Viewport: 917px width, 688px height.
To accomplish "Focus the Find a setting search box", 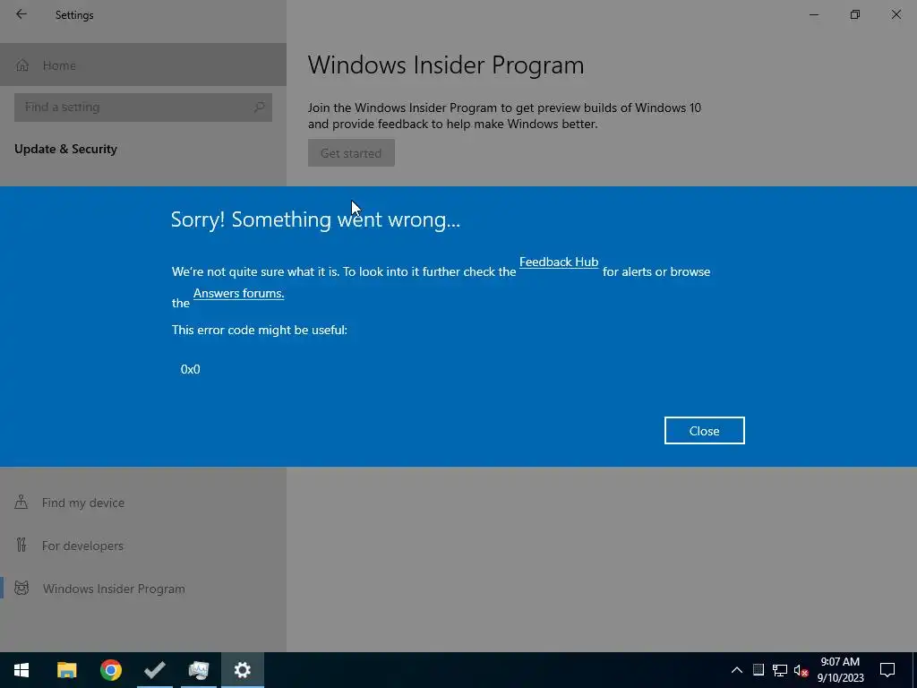I will (x=142, y=107).
